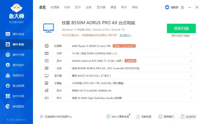This screenshot has height=124, width=202.
Task: Expand the 声卡 row chevron
Action: [191, 98]
